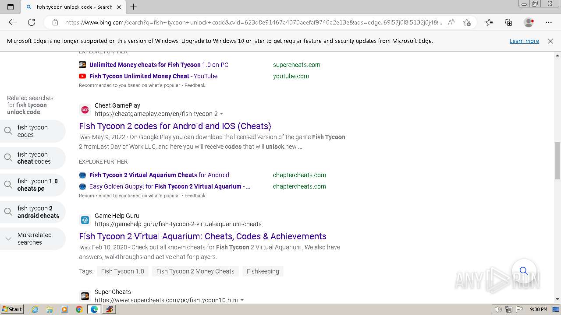Screen dimensions: 561x315
Task: Click the scrollbar down arrow
Action: 557,299
